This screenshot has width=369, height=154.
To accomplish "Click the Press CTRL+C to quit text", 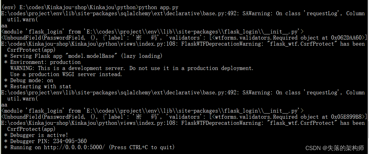I will (x=142, y=147).
